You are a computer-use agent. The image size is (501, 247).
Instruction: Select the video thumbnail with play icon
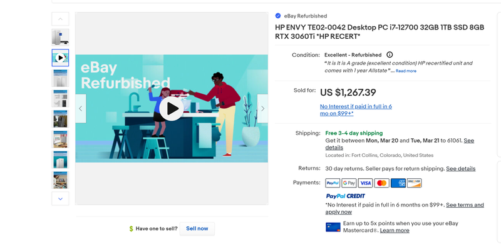coord(60,58)
